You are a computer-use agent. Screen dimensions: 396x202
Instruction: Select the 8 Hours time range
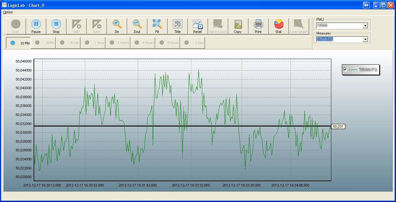167,43
